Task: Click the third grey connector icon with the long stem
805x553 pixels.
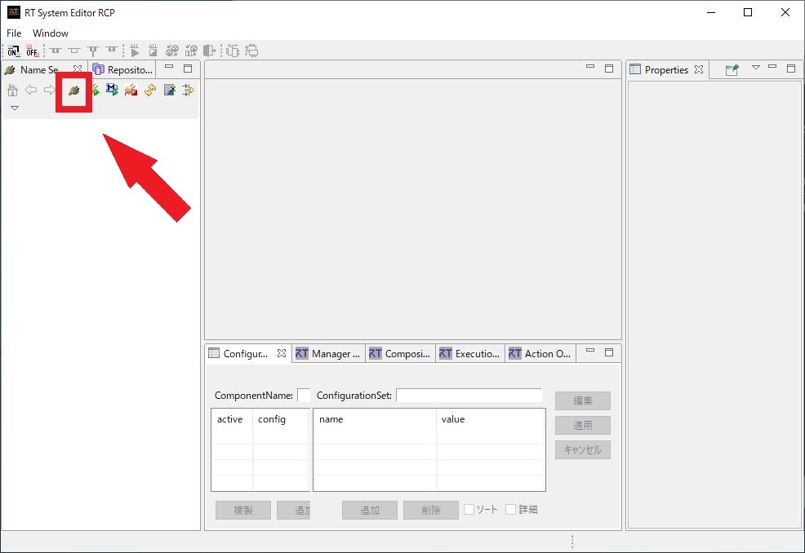Action: point(93,51)
